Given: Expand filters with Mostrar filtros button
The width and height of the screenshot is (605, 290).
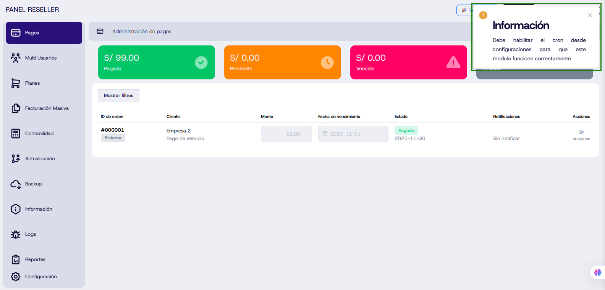Looking at the screenshot, I should (118, 95).
